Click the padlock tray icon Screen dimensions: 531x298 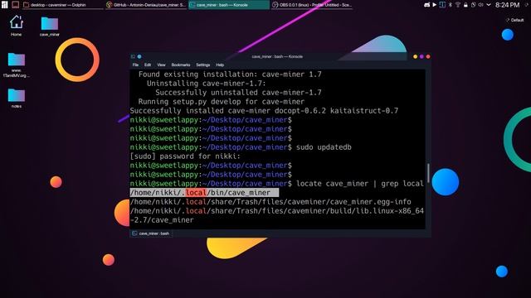pos(465,5)
